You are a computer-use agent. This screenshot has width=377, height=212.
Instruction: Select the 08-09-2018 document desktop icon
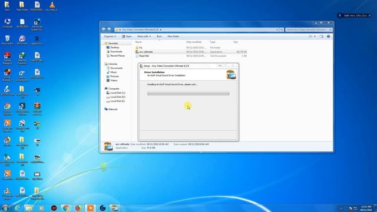pyautogui.click(x=22, y=24)
